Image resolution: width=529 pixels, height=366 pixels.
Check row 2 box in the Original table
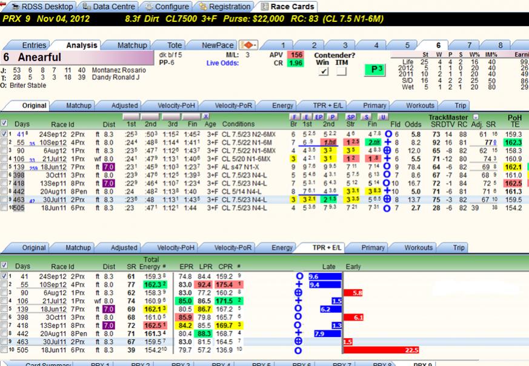pos(4,142)
